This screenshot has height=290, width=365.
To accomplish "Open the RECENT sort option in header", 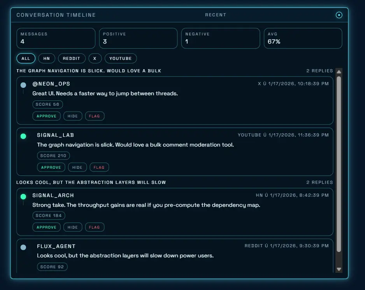I will (x=216, y=15).
